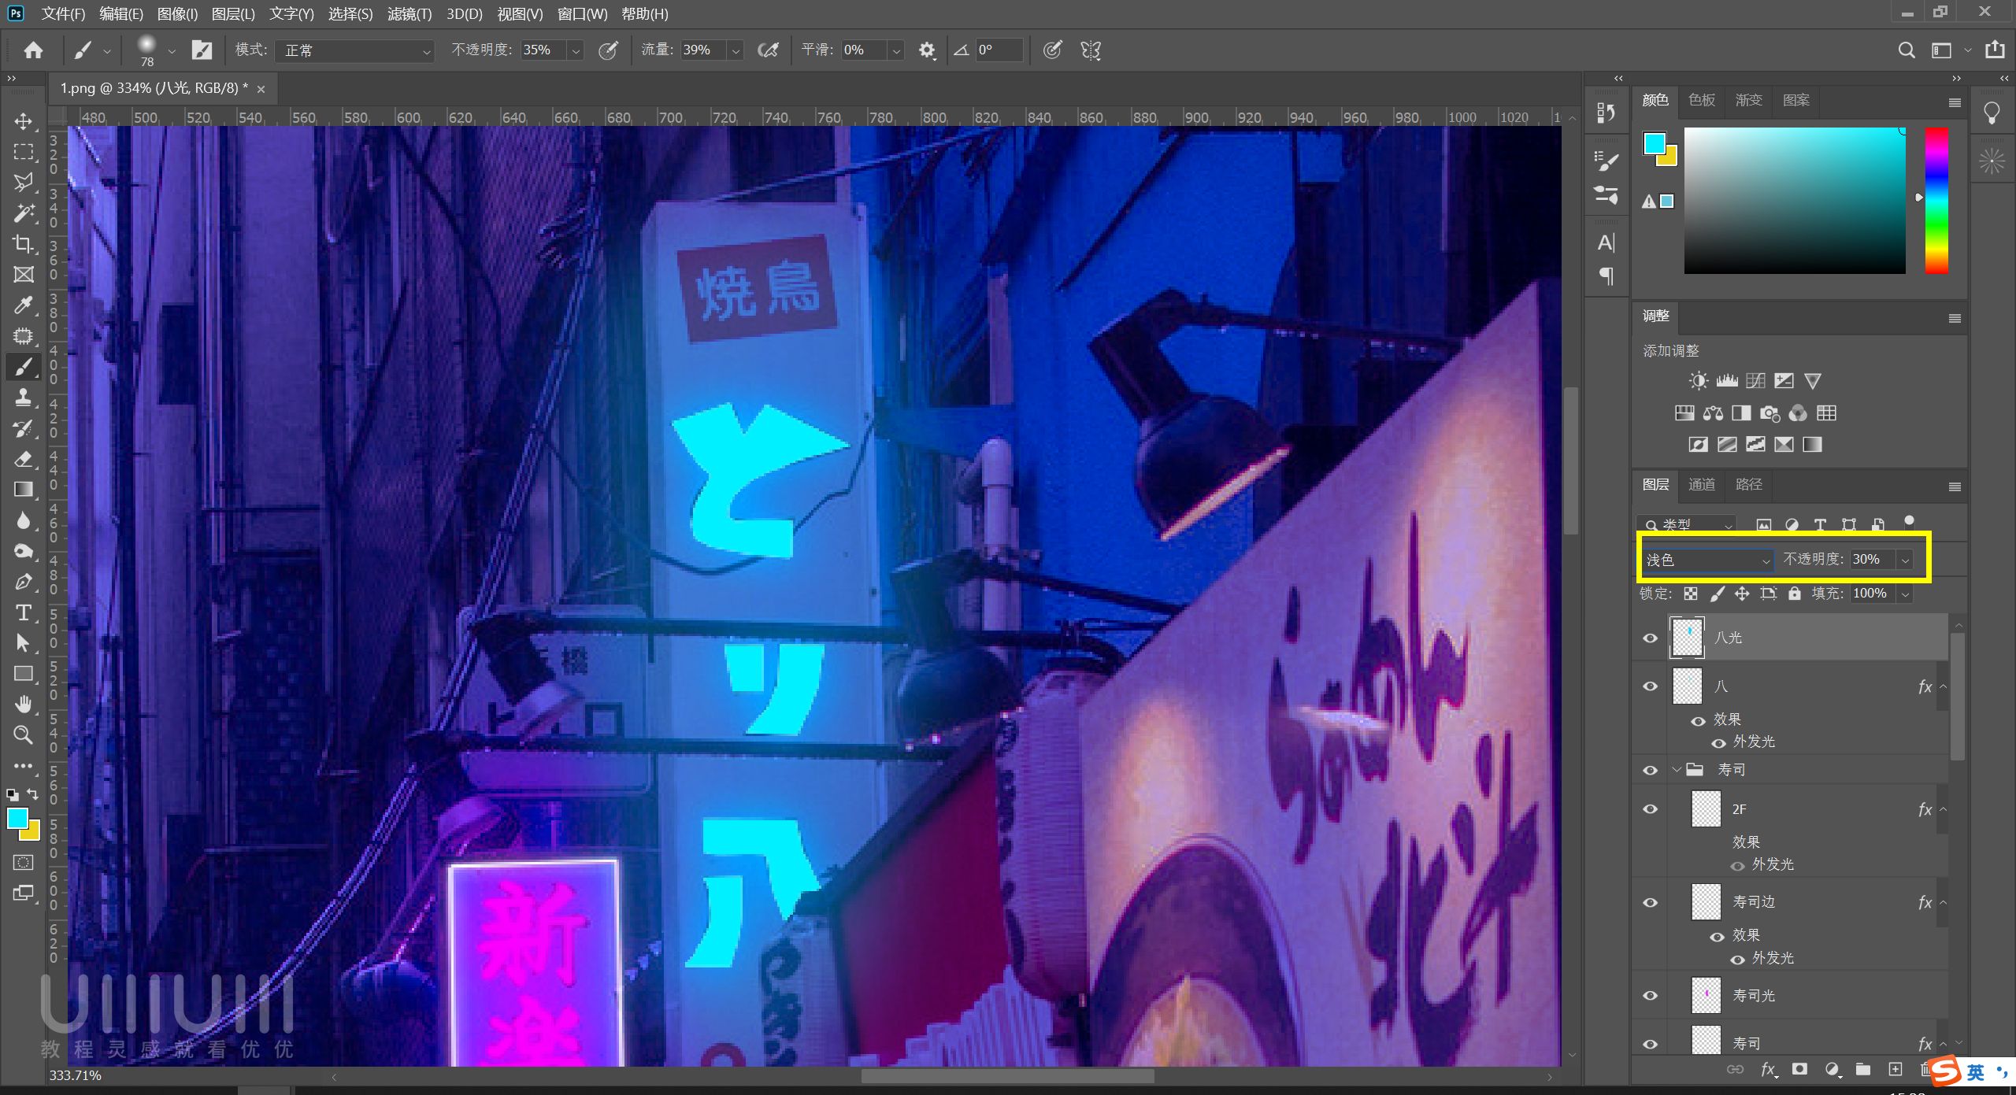Screen dimensions: 2016x1095
Task: Switch to the 色板 tab
Action: click(x=1702, y=100)
